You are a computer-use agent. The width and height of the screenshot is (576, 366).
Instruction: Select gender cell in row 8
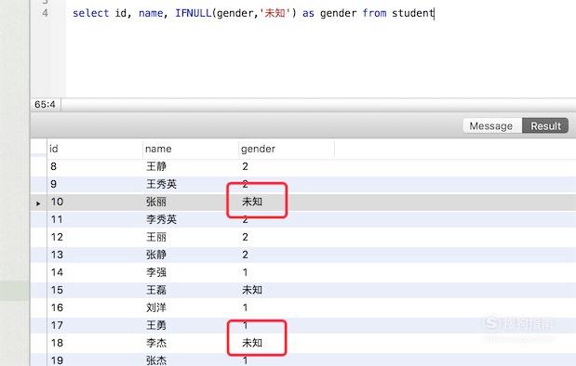pyautogui.click(x=245, y=166)
